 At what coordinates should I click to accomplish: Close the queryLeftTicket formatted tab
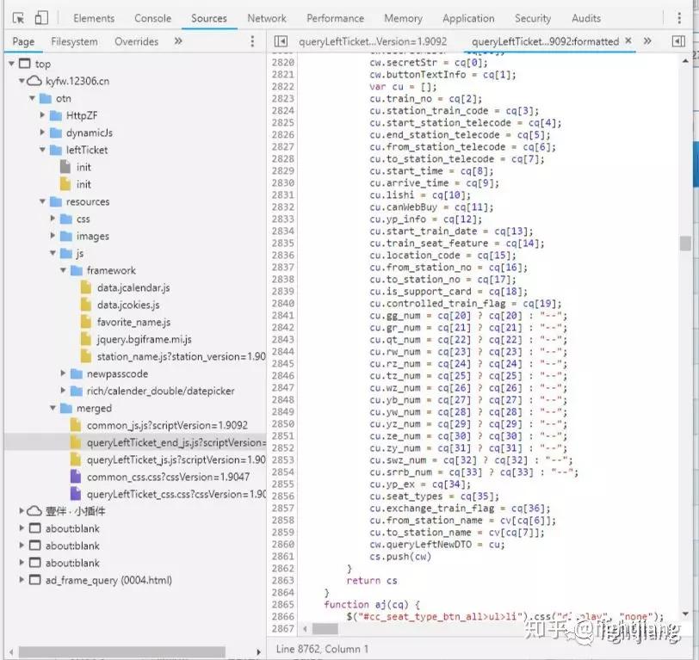[x=628, y=40]
